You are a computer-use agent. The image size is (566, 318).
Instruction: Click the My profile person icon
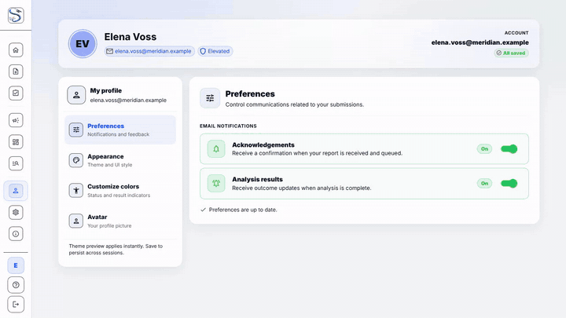coord(76,95)
